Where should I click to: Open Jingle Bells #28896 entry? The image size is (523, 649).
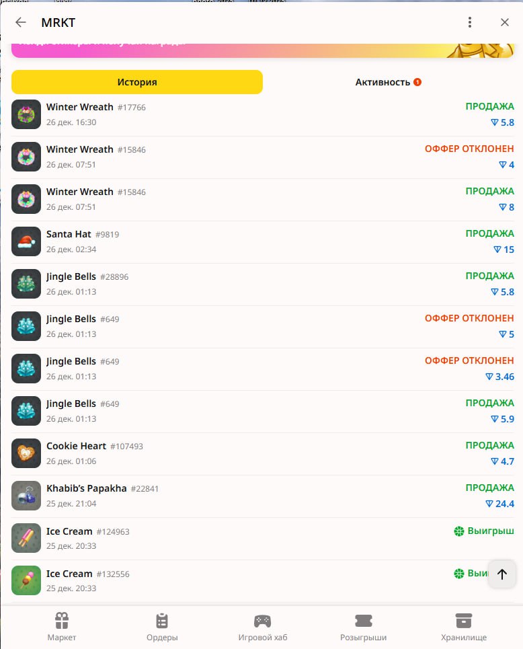262,284
